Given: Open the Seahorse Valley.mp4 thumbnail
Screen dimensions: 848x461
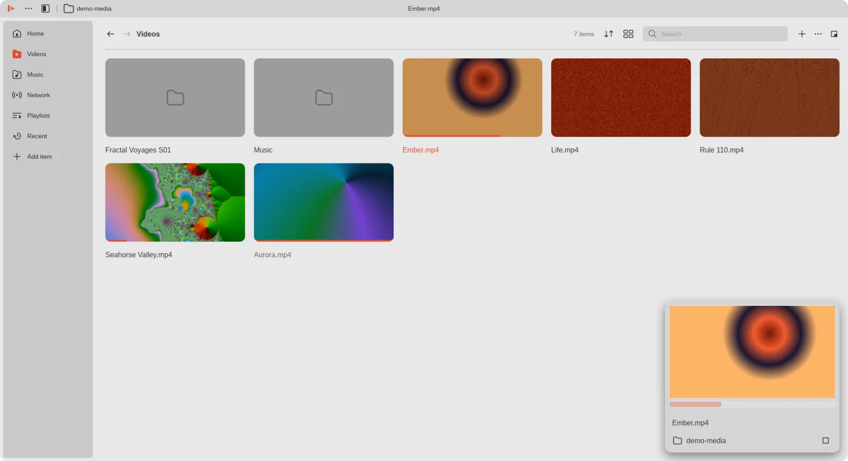Looking at the screenshot, I should (x=175, y=202).
